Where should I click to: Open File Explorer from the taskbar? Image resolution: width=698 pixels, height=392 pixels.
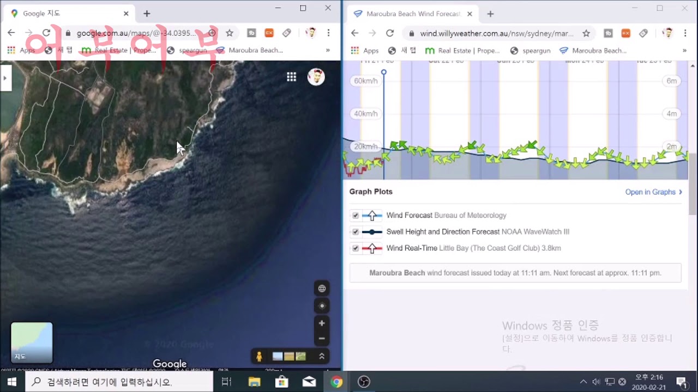pyautogui.click(x=254, y=382)
